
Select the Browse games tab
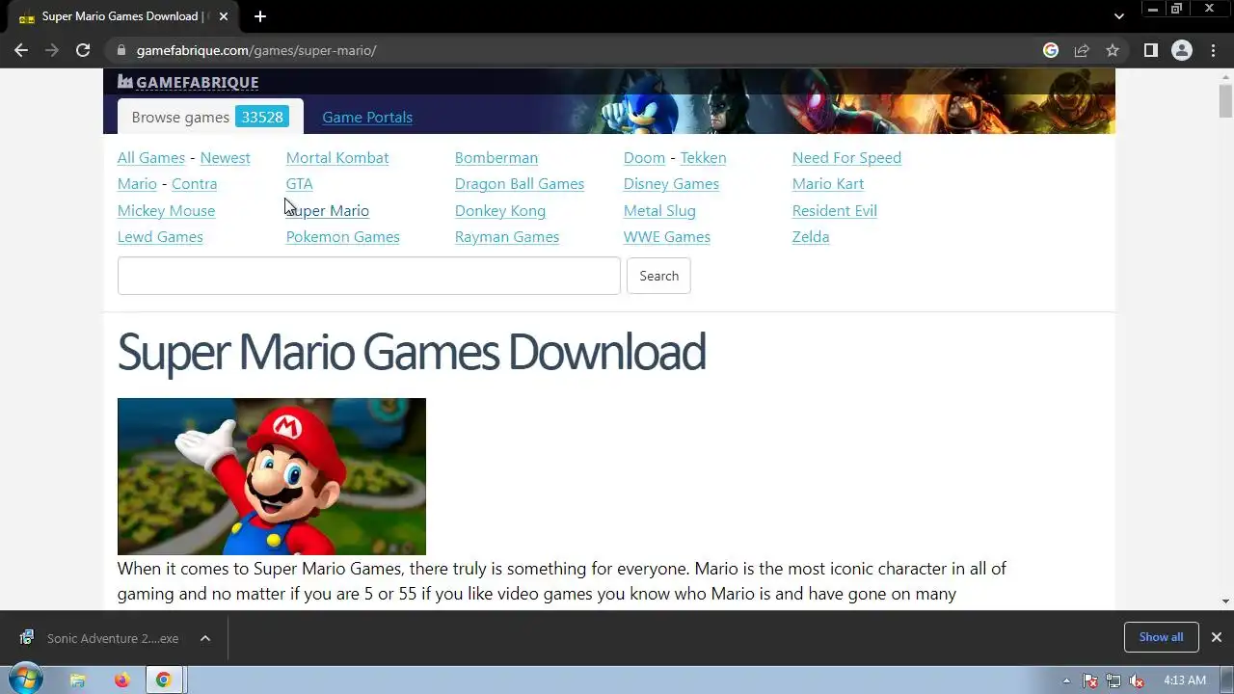[210, 117]
